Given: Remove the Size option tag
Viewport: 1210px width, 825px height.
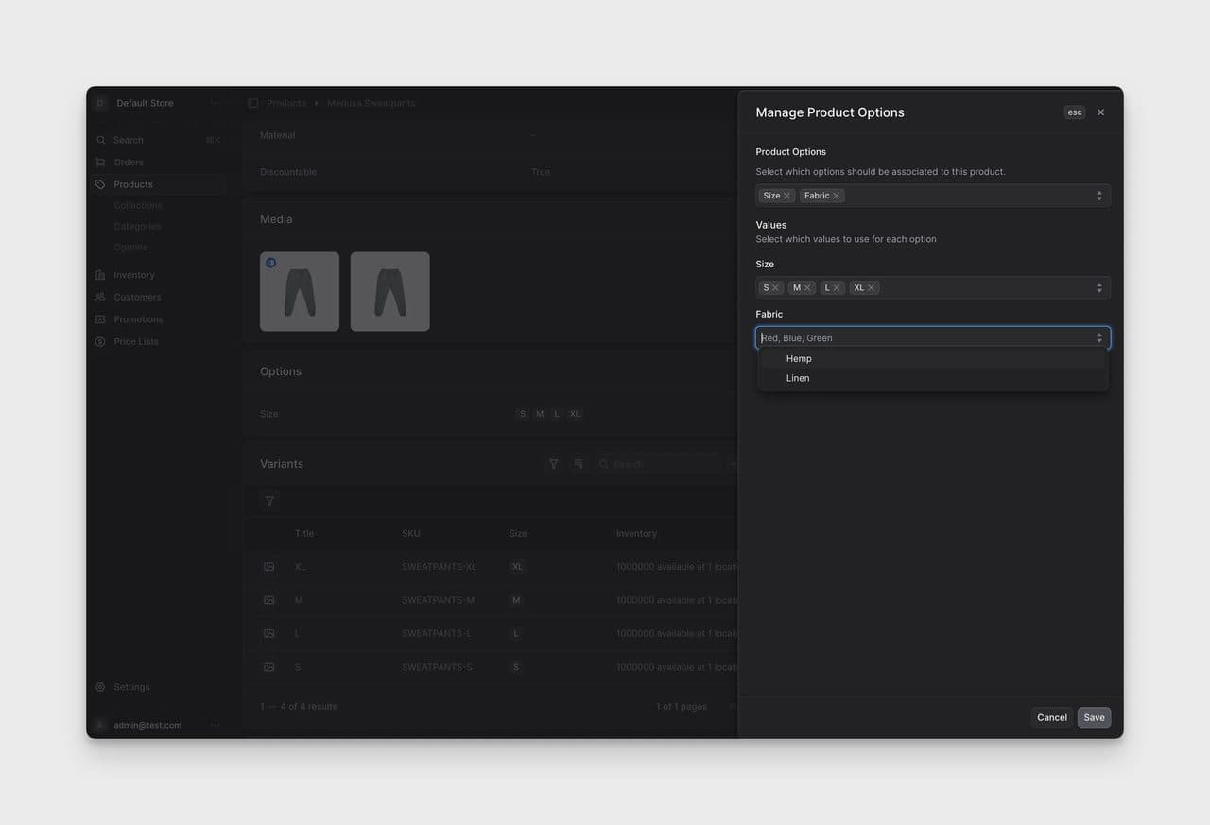Looking at the screenshot, I should click(x=786, y=196).
